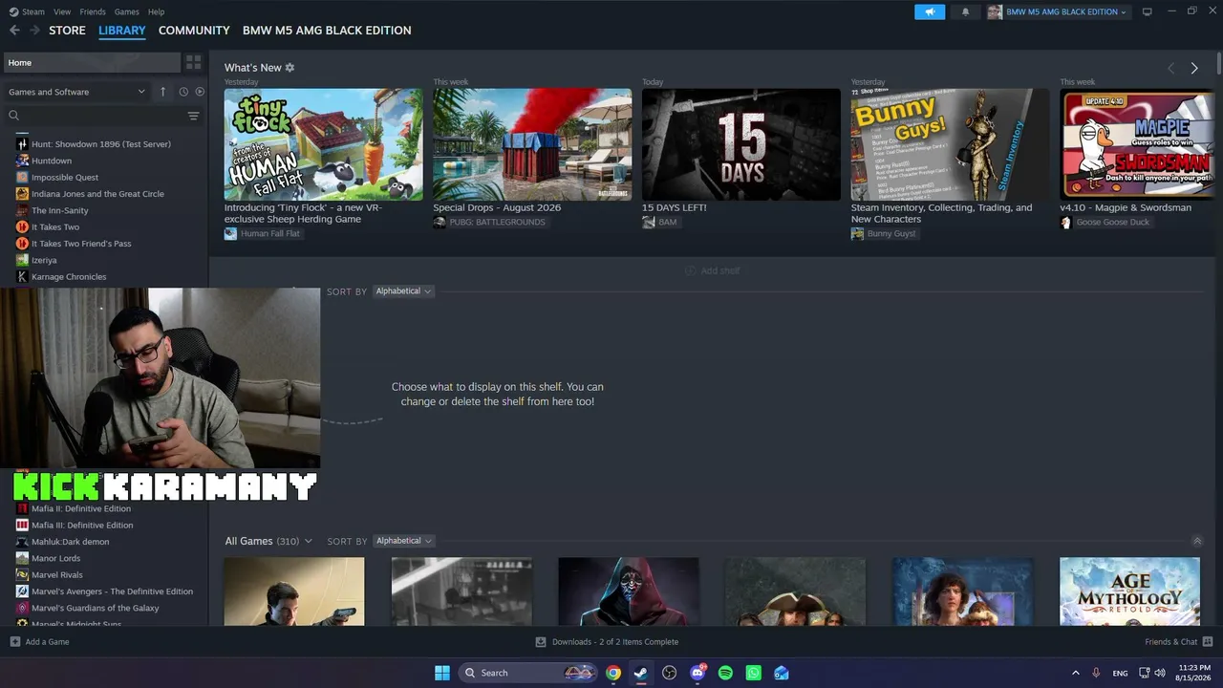Open the PUBG: BATTLEGROUNDS link
Viewport: 1223px width, 688px height.
pos(489,223)
